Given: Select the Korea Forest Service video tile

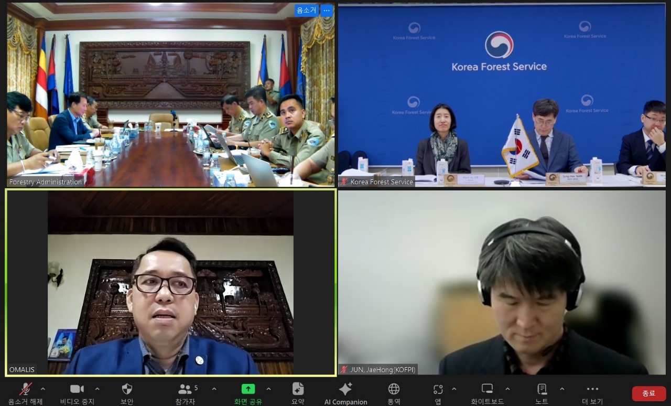Looking at the screenshot, I should tap(502, 95).
